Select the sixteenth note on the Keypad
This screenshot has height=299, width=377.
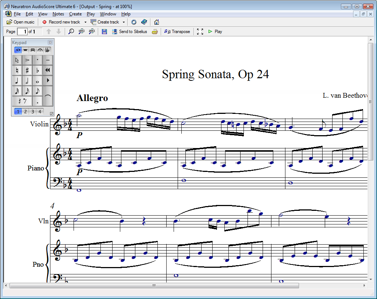point(27,91)
